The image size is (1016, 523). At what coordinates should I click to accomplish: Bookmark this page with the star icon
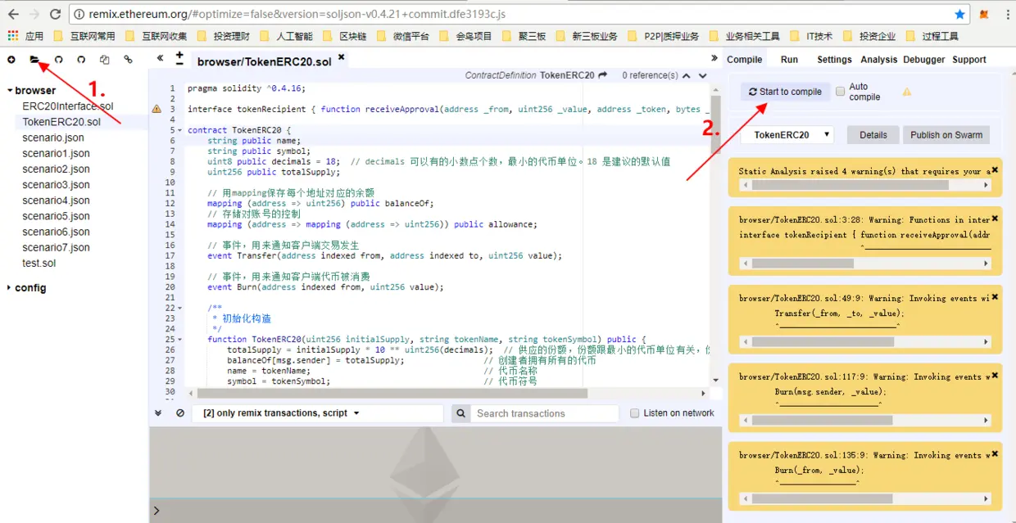click(x=960, y=14)
